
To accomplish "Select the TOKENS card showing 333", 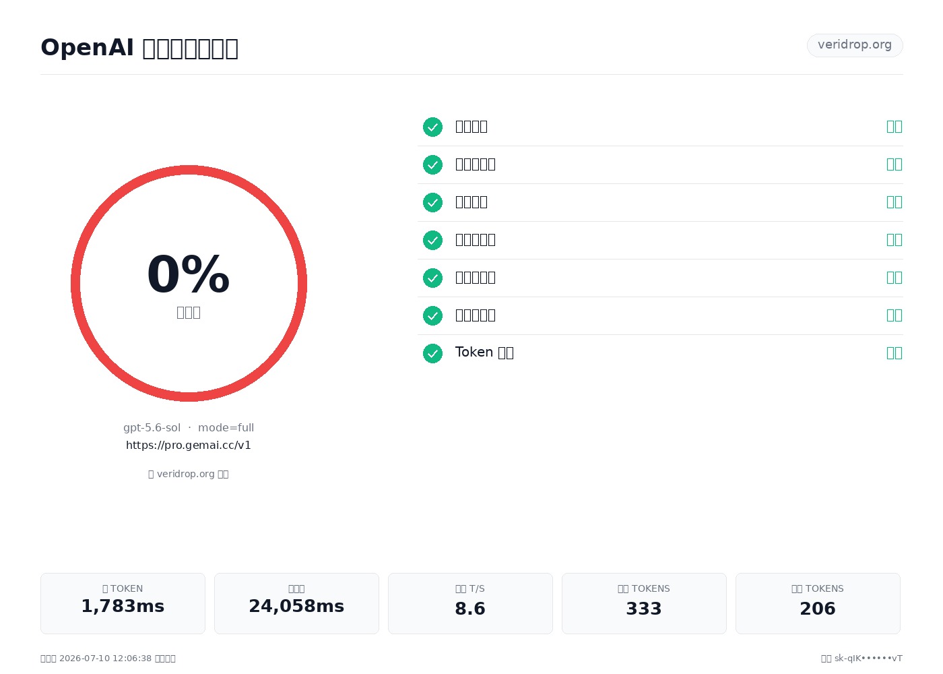I will point(644,603).
